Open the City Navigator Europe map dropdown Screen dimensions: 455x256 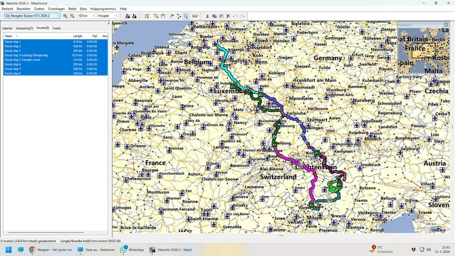(32, 16)
